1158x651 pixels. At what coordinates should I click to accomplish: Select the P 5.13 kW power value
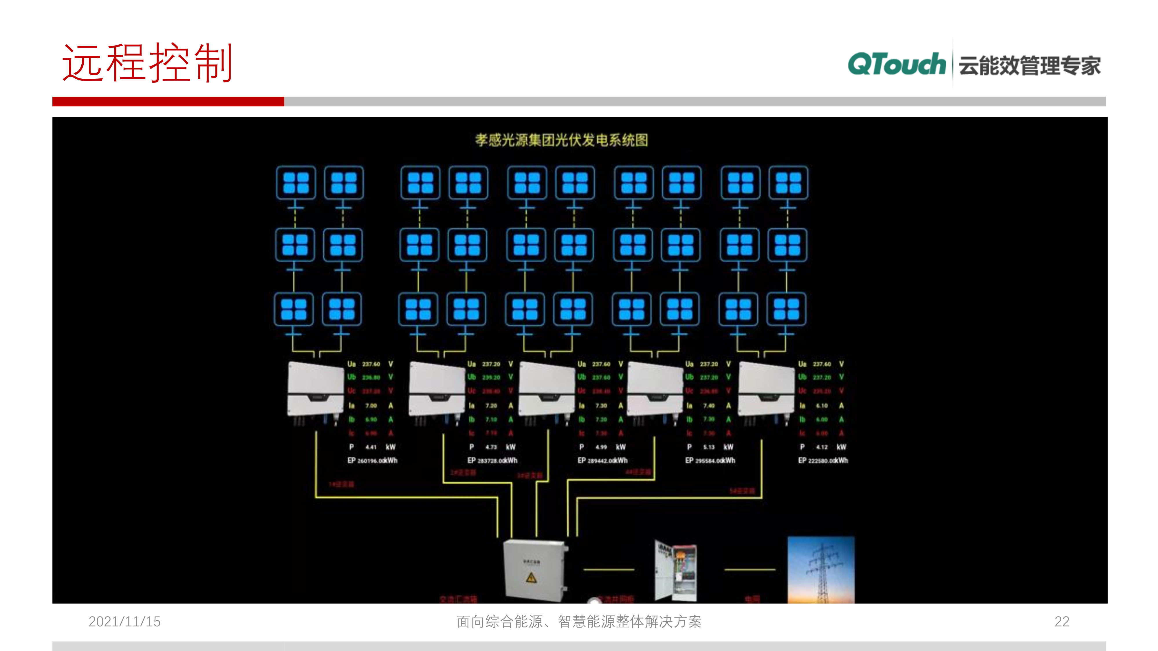[x=709, y=447]
